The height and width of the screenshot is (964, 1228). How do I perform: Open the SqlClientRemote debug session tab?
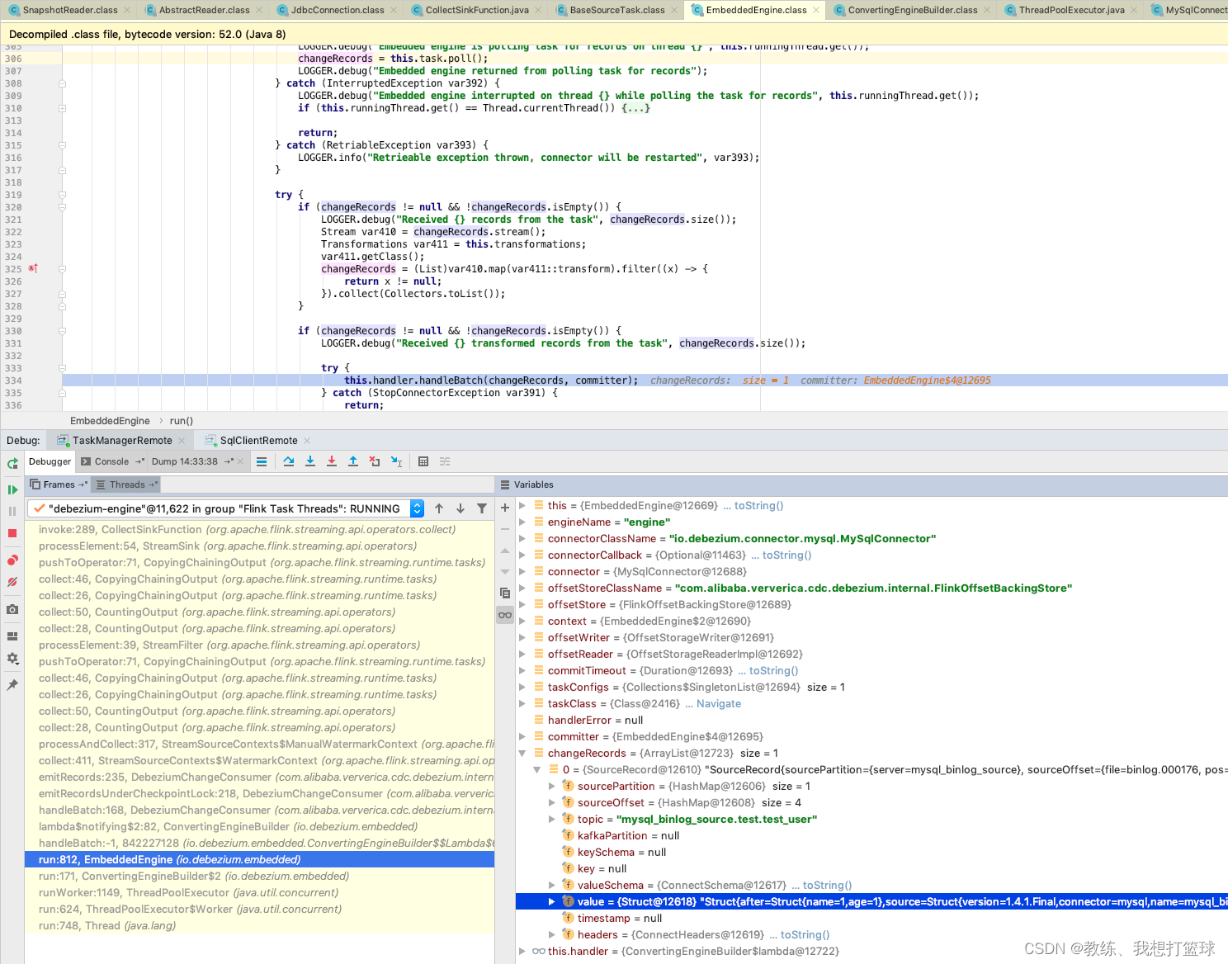pyautogui.click(x=258, y=441)
